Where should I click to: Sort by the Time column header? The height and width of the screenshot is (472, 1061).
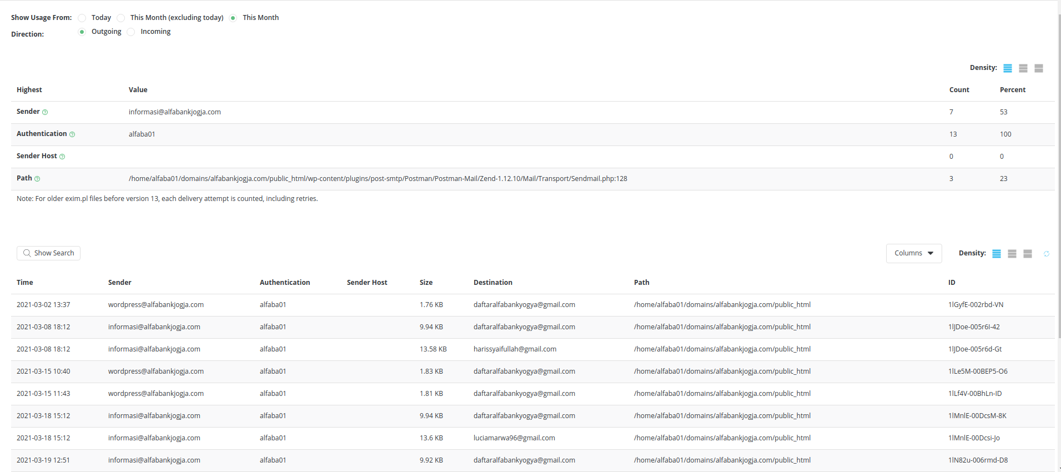pyautogui.click(x=25, y=283)
